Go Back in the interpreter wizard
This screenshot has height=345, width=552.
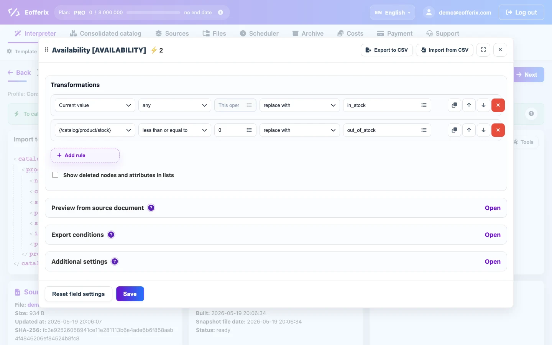[19, 72]
